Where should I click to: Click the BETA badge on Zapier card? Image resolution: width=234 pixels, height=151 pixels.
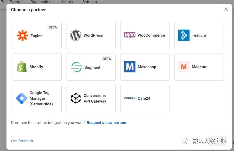point(53,27)
